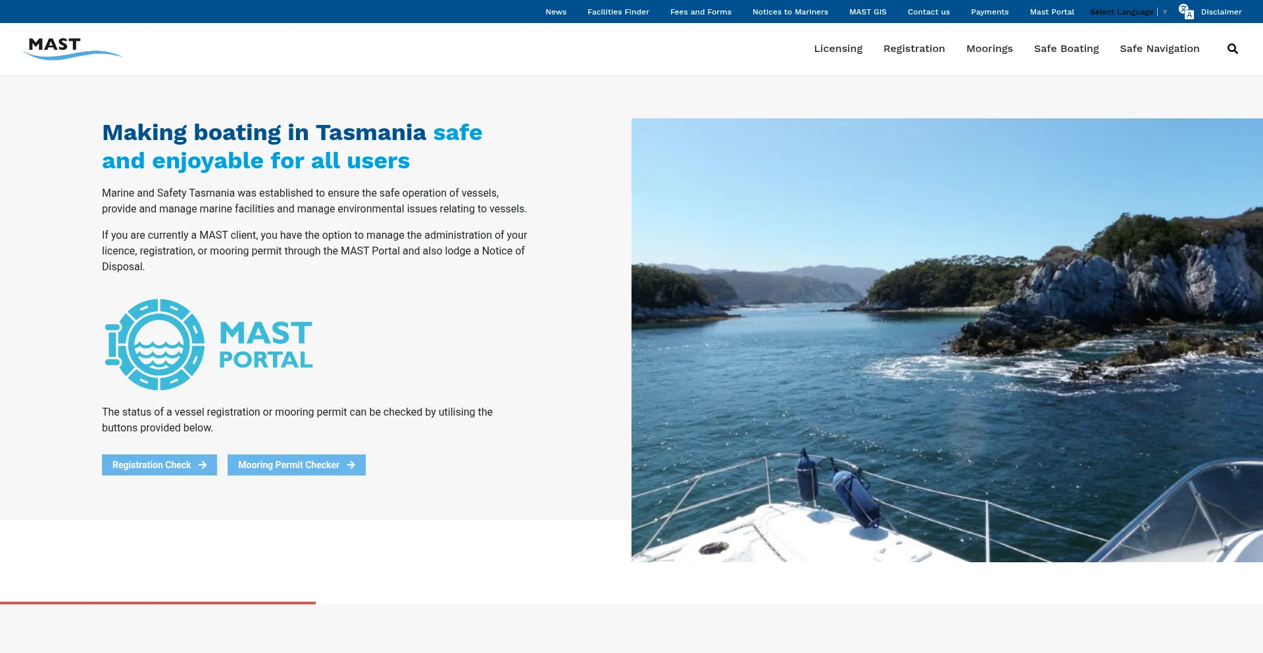Go to Facilities Finder link
Screen dimensions: 1263x653
pyautogui.click(x=618, y=12)
